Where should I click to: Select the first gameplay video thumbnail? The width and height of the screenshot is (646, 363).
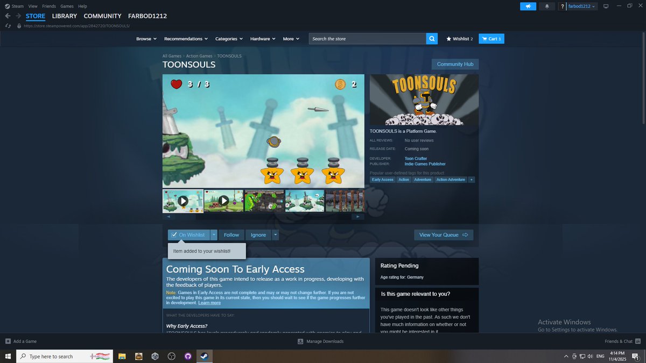coord(183,200)
